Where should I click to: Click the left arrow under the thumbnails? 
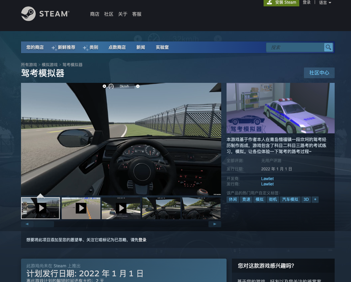[27, 224]
